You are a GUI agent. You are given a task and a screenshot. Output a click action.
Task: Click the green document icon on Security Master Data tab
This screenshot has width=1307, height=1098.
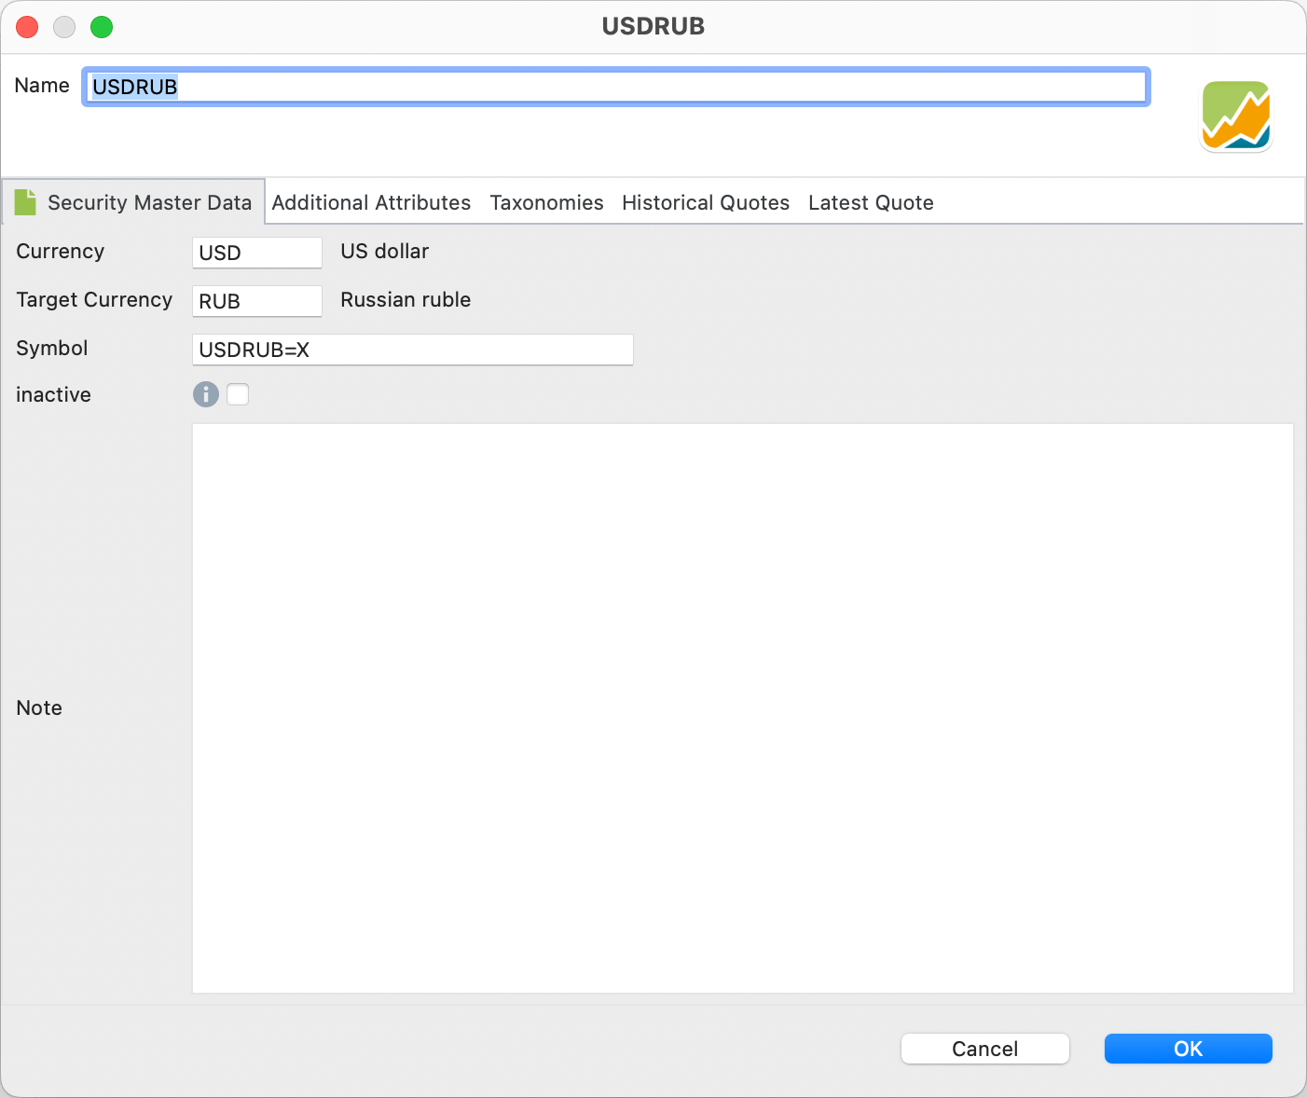(x=25, y=202)
